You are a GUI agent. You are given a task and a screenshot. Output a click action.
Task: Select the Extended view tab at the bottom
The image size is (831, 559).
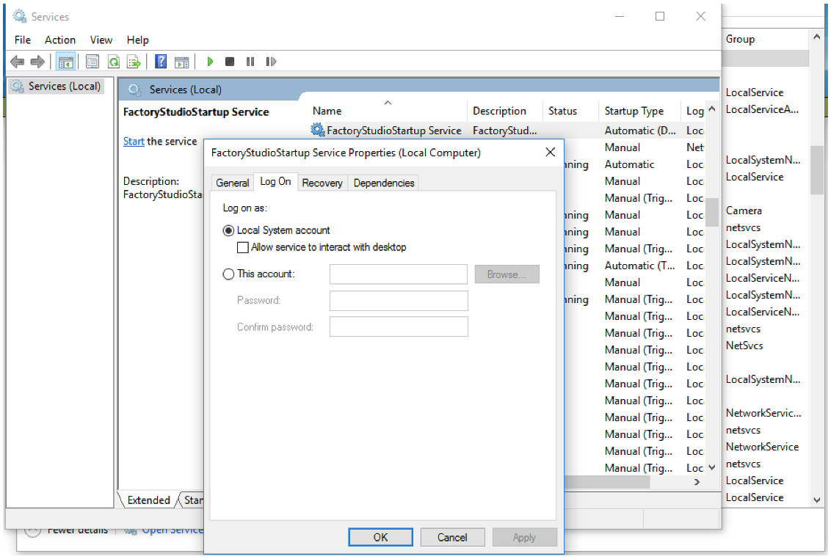tap(148, 500)
